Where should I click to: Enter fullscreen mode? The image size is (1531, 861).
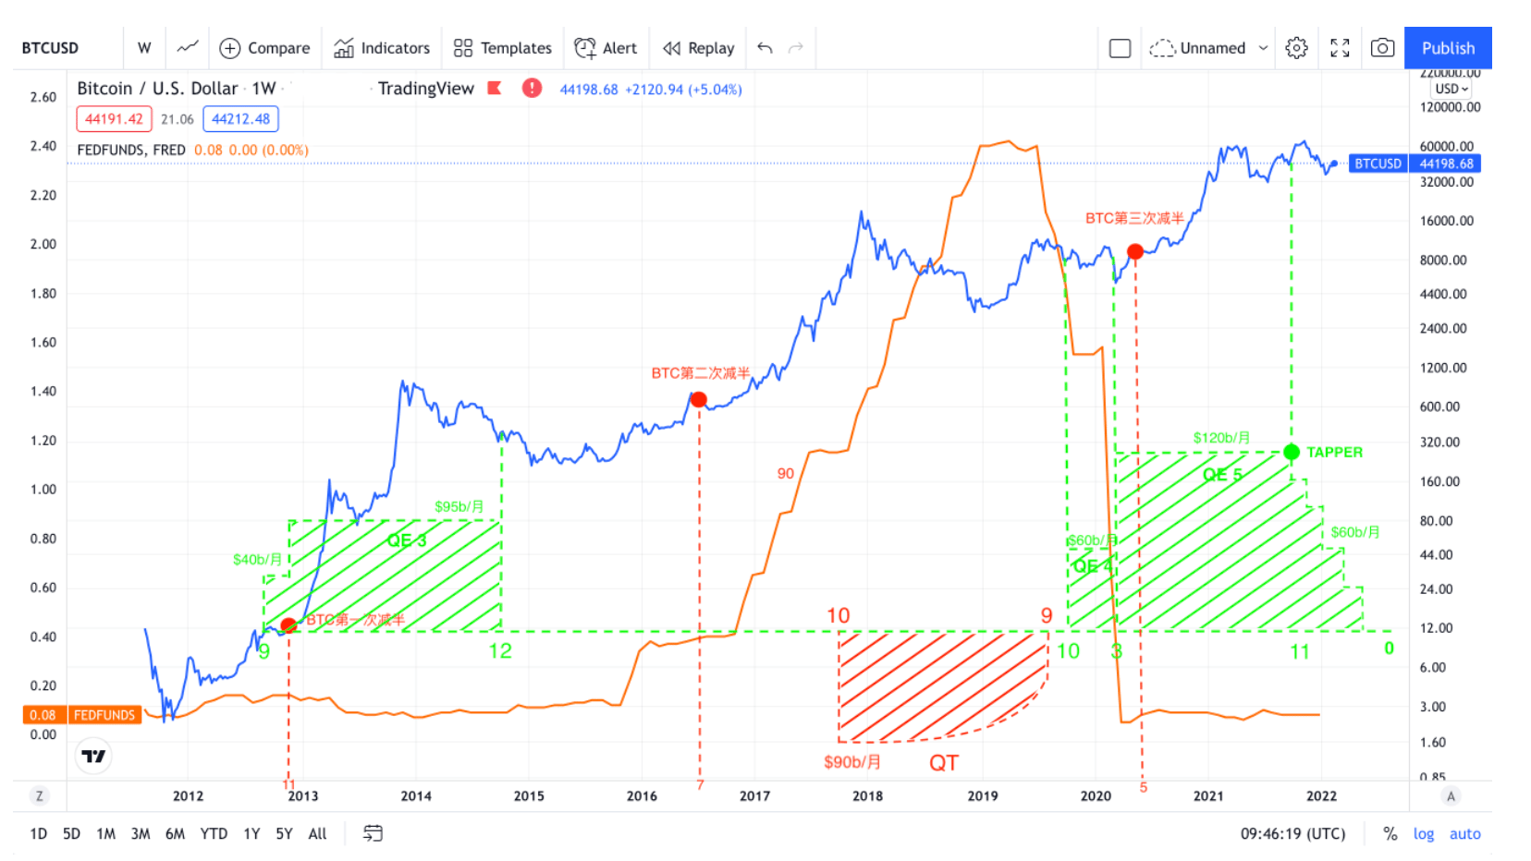[x=1340, y=48]
